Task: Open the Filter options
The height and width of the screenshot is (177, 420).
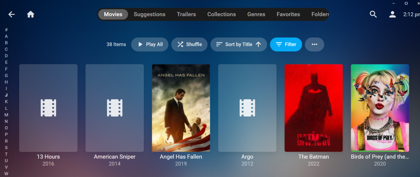Action: [x=286, y=45]
